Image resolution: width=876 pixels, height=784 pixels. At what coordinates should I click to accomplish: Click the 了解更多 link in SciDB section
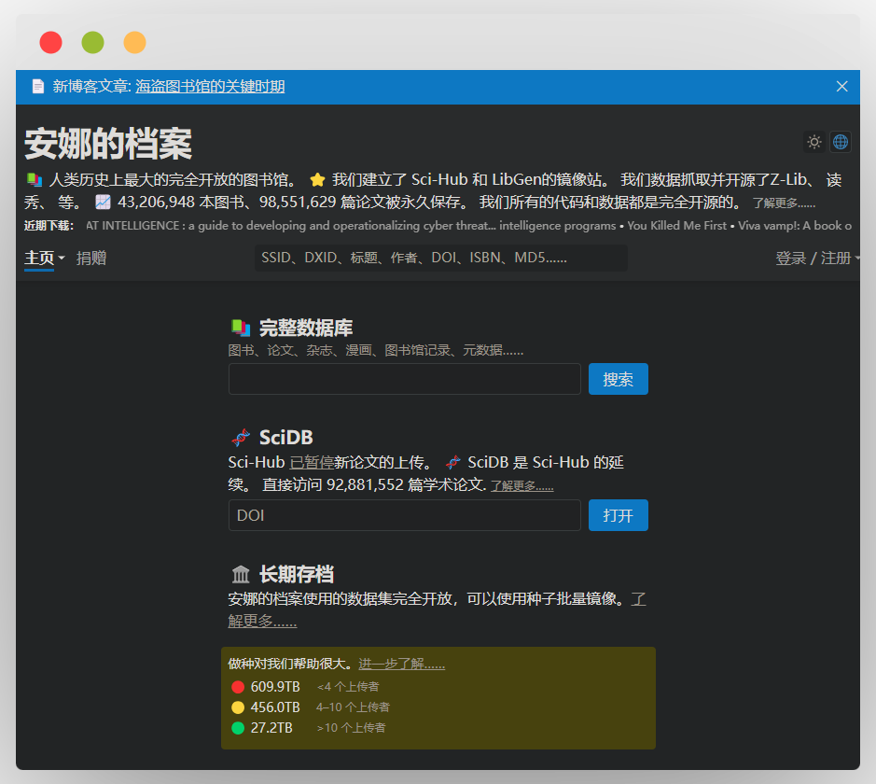(521, 485)
